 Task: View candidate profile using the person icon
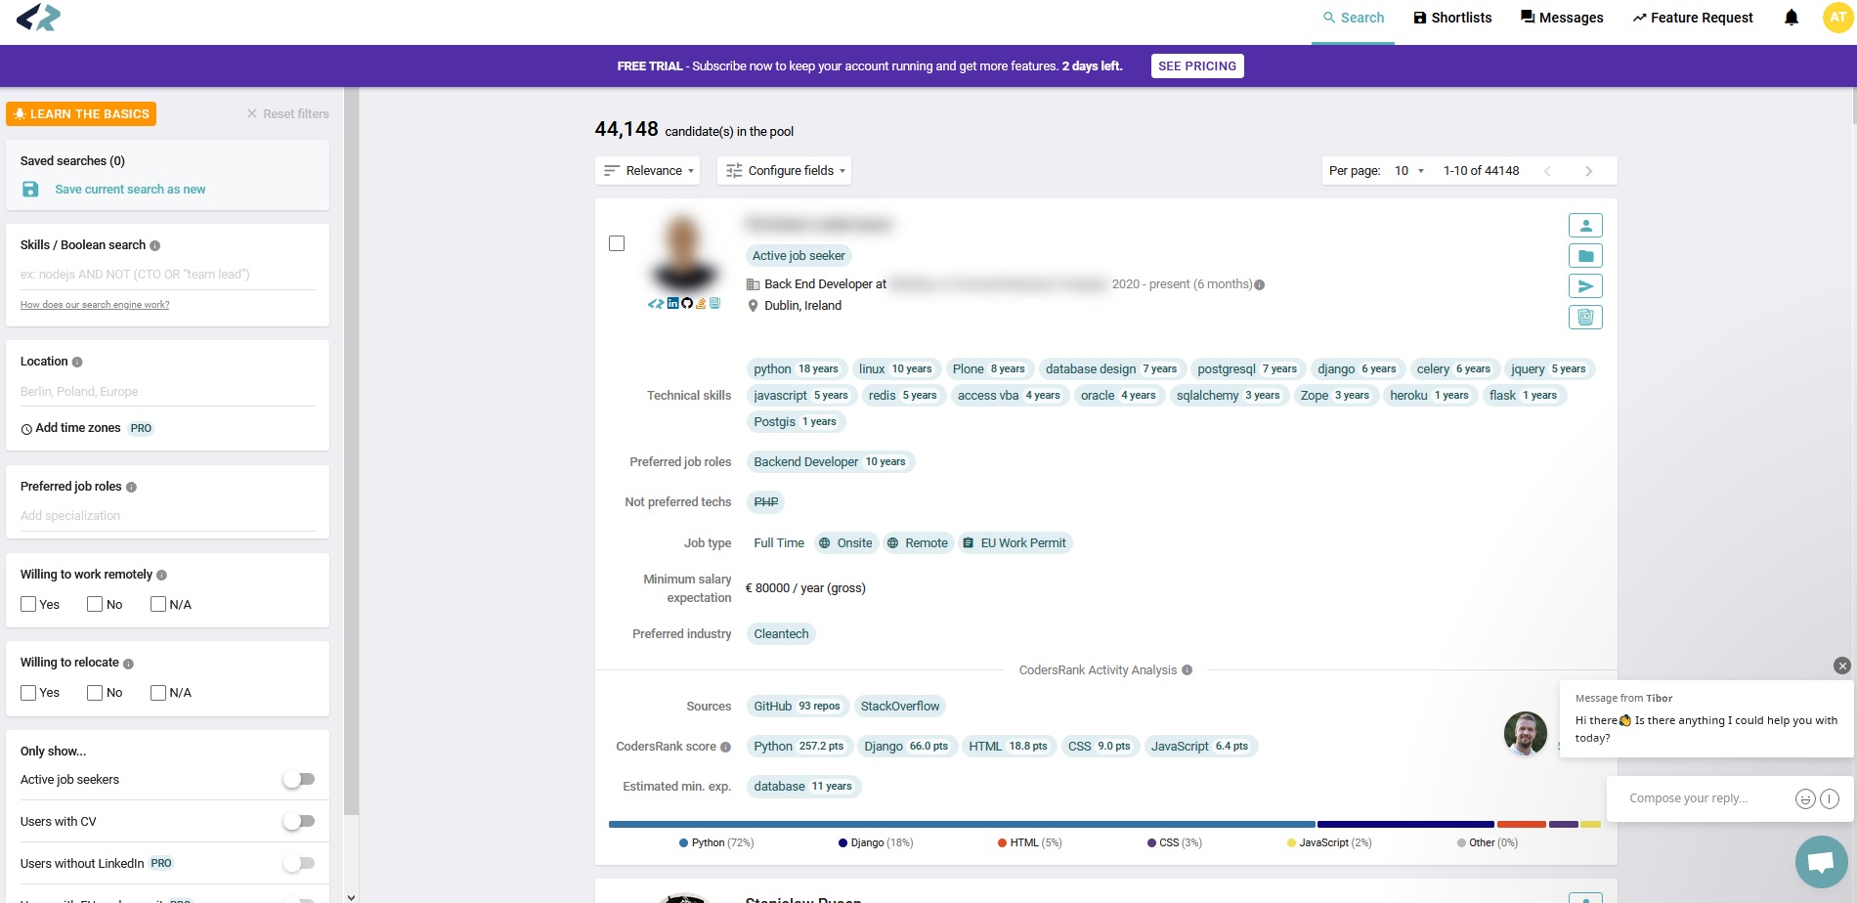click(x=1585, y=226)
